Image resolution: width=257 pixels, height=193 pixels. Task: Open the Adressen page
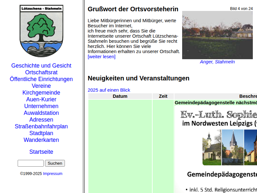(x=41, y=120)
